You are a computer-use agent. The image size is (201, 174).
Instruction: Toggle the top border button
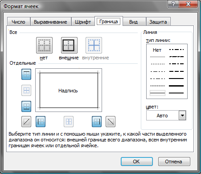tap(26, 74)
